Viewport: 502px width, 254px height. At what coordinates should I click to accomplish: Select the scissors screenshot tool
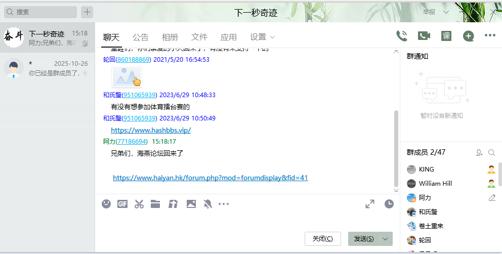coord(139,204)
